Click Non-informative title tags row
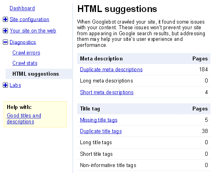Image resolution: width=214 pixels, height=173 pixels. pos(144,165)
